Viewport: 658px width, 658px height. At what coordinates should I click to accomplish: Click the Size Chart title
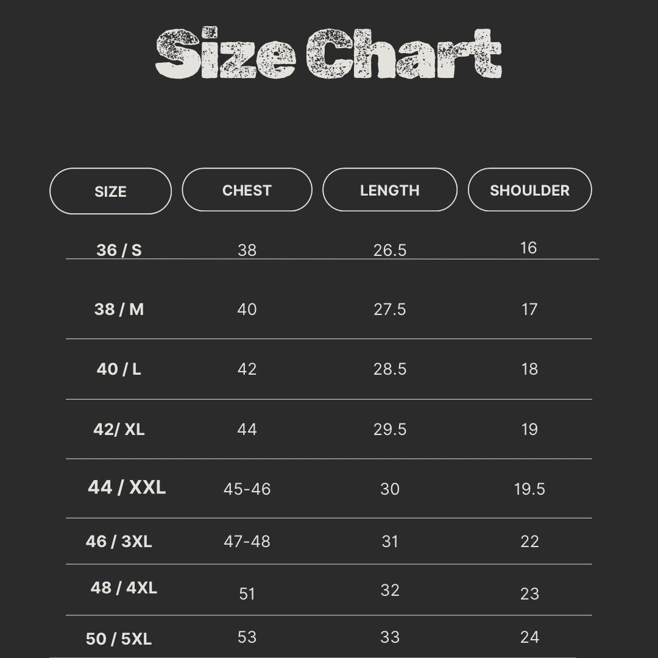(x=328, y=55)
